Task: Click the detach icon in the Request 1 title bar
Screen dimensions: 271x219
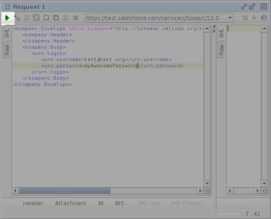Action: pos(244,7)
